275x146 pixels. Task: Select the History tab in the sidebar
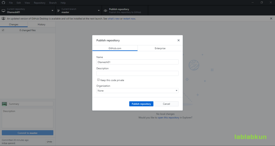(x=42, y=24)
